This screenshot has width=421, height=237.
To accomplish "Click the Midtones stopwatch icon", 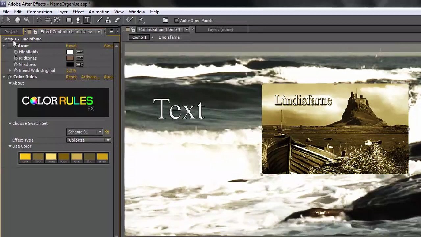I will click(16, 58).
